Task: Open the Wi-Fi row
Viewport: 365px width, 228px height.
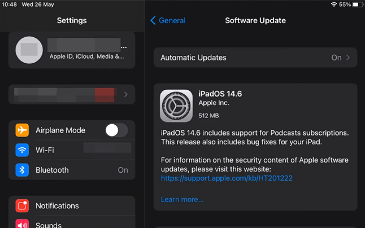Action: [x=72, y=150]
